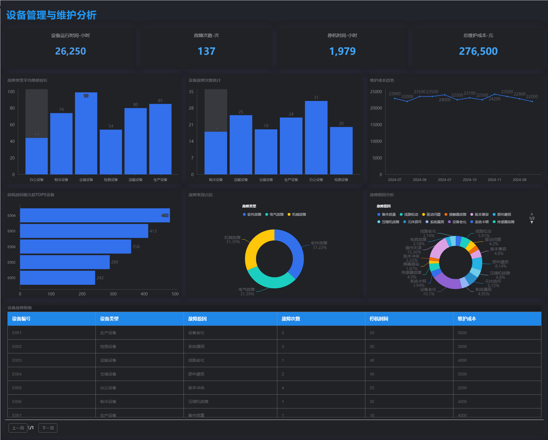Image resolution: width=548 pixels, height=440 pixels.
Task: Select the 压缩机故障 cell in the E006 row
Action: [230, 402]
